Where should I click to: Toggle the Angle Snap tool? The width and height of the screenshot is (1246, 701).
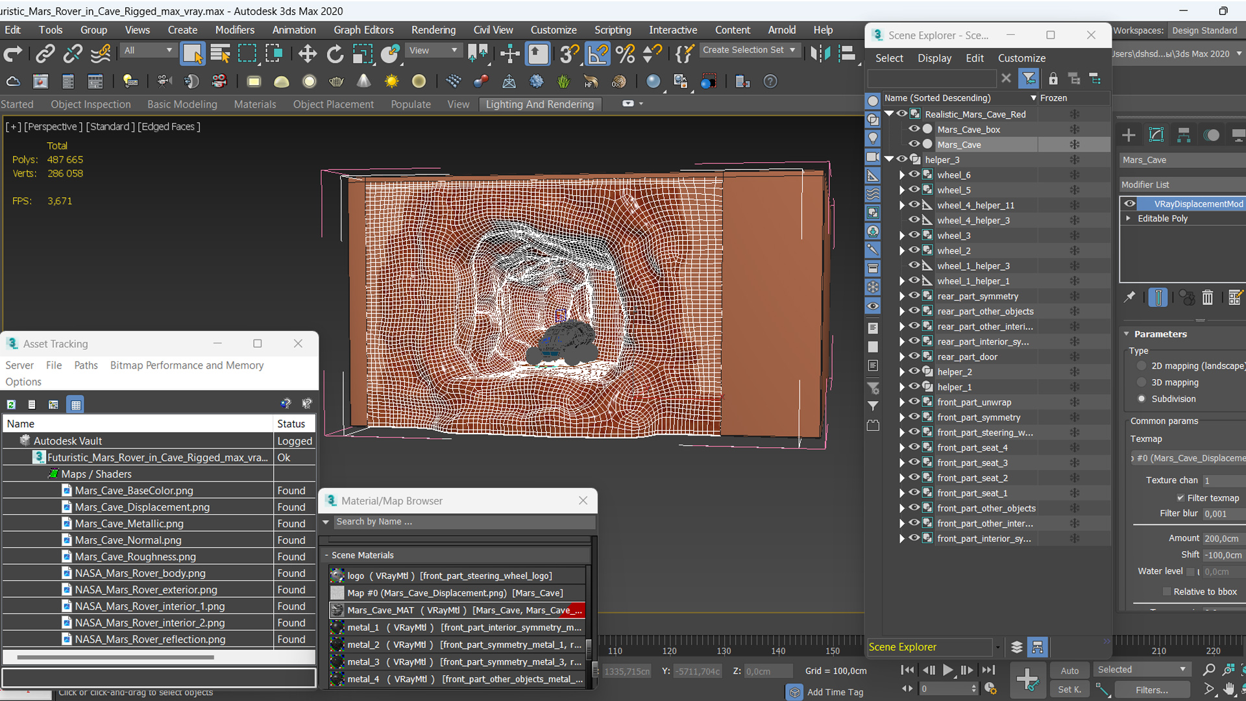coord(598,54)
